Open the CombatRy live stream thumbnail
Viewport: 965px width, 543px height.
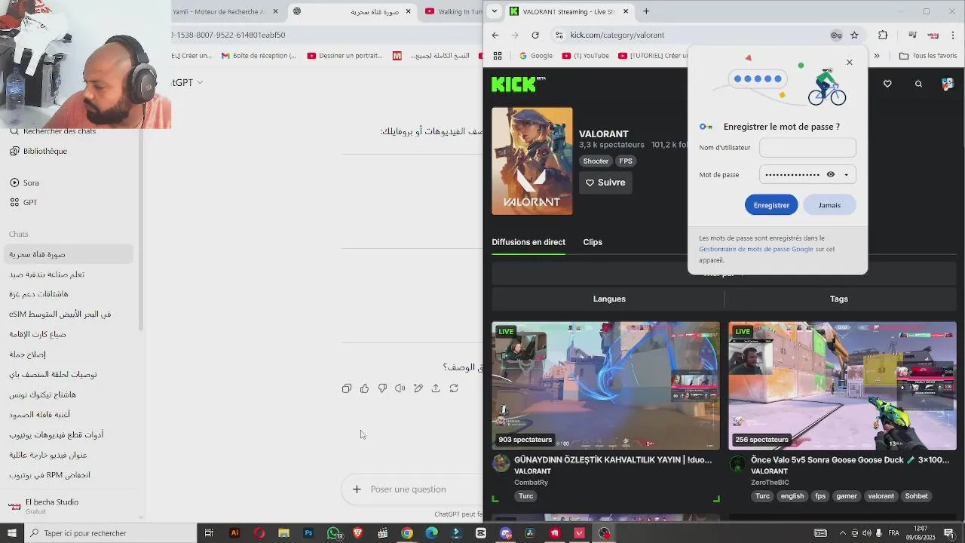click(606, 386)
